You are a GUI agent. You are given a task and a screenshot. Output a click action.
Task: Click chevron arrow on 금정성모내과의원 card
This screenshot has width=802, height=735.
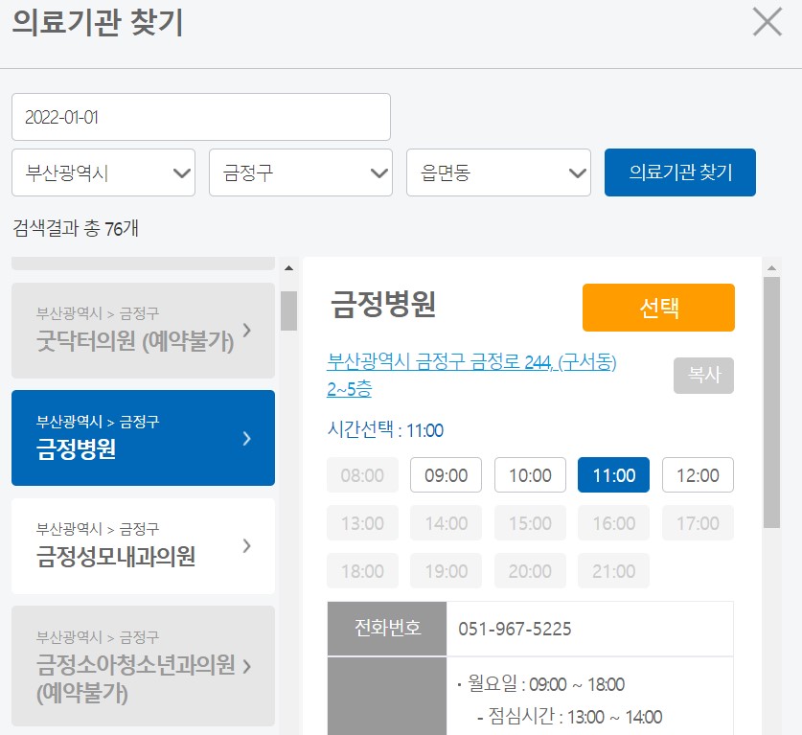(x=247, y=546)
